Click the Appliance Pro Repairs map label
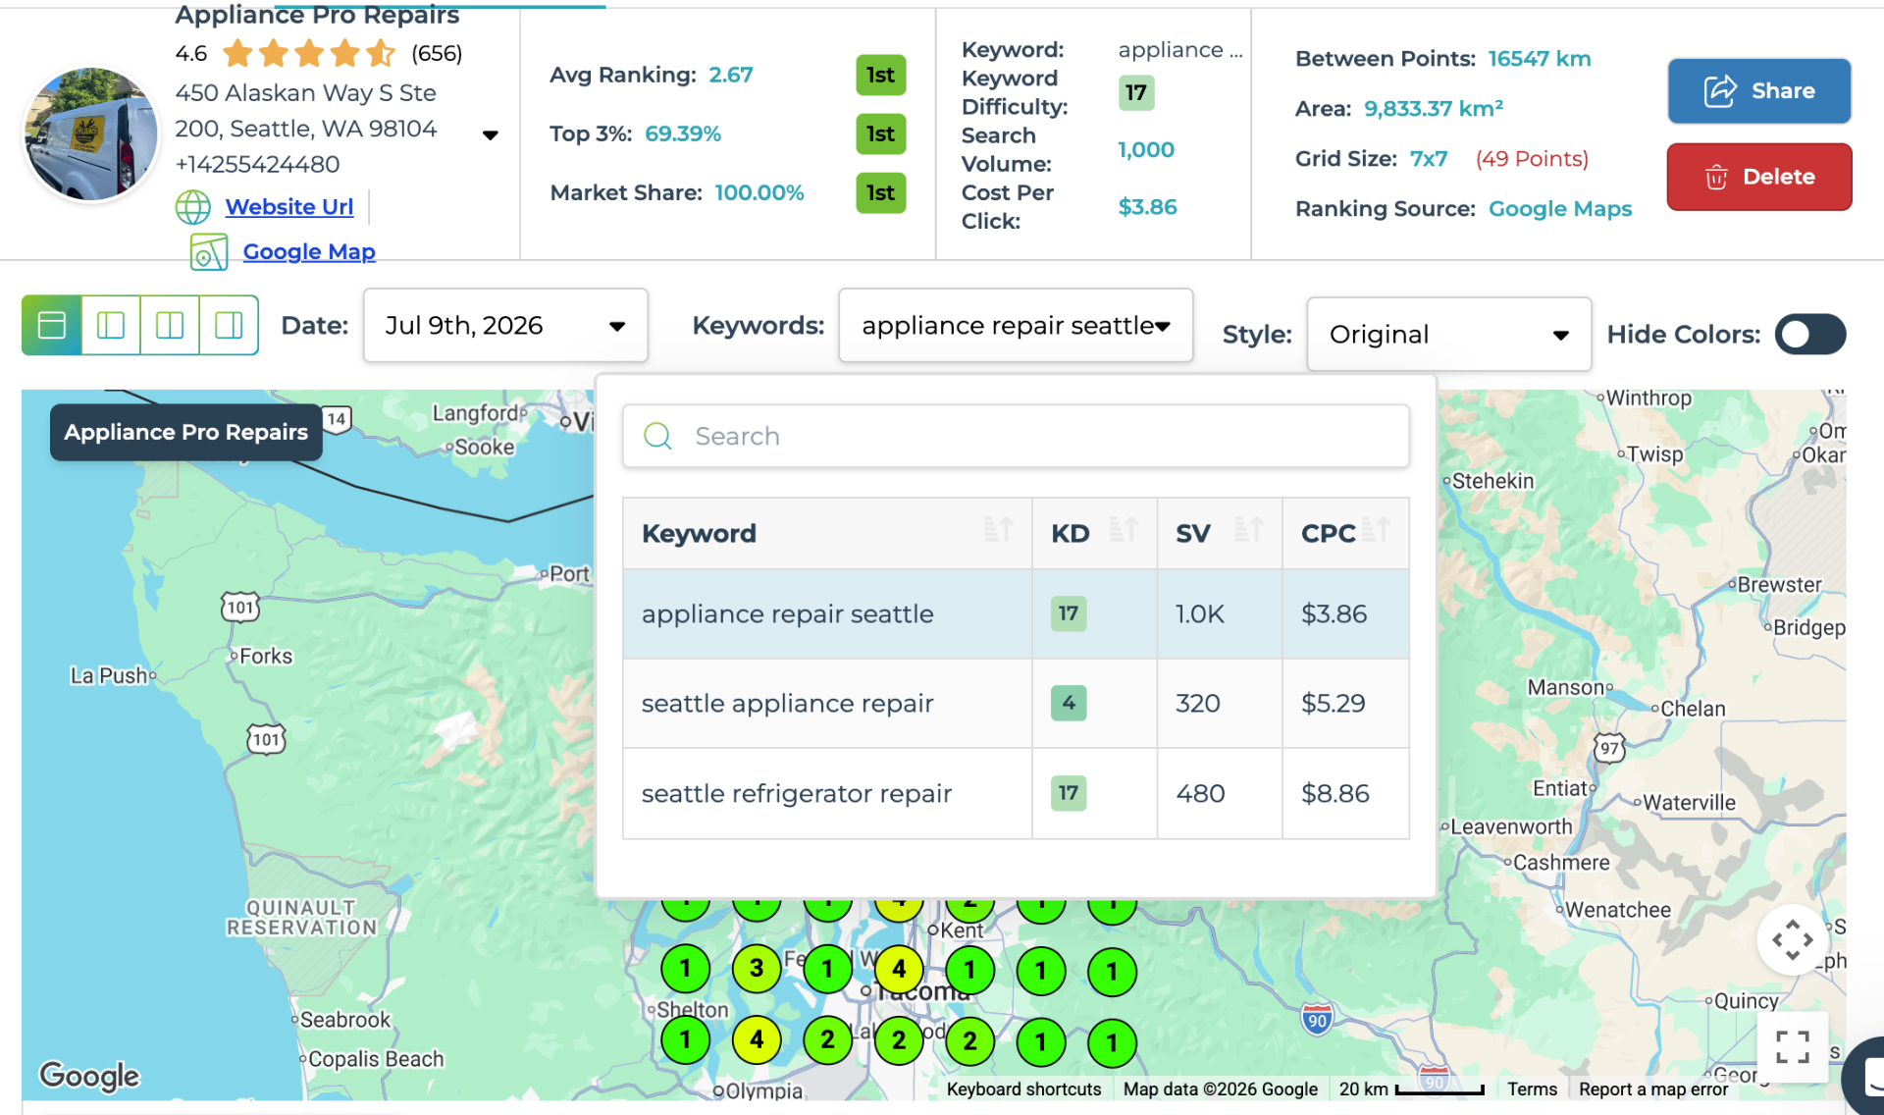This screenshot has width=1884, height=1115. coord(186,432)
